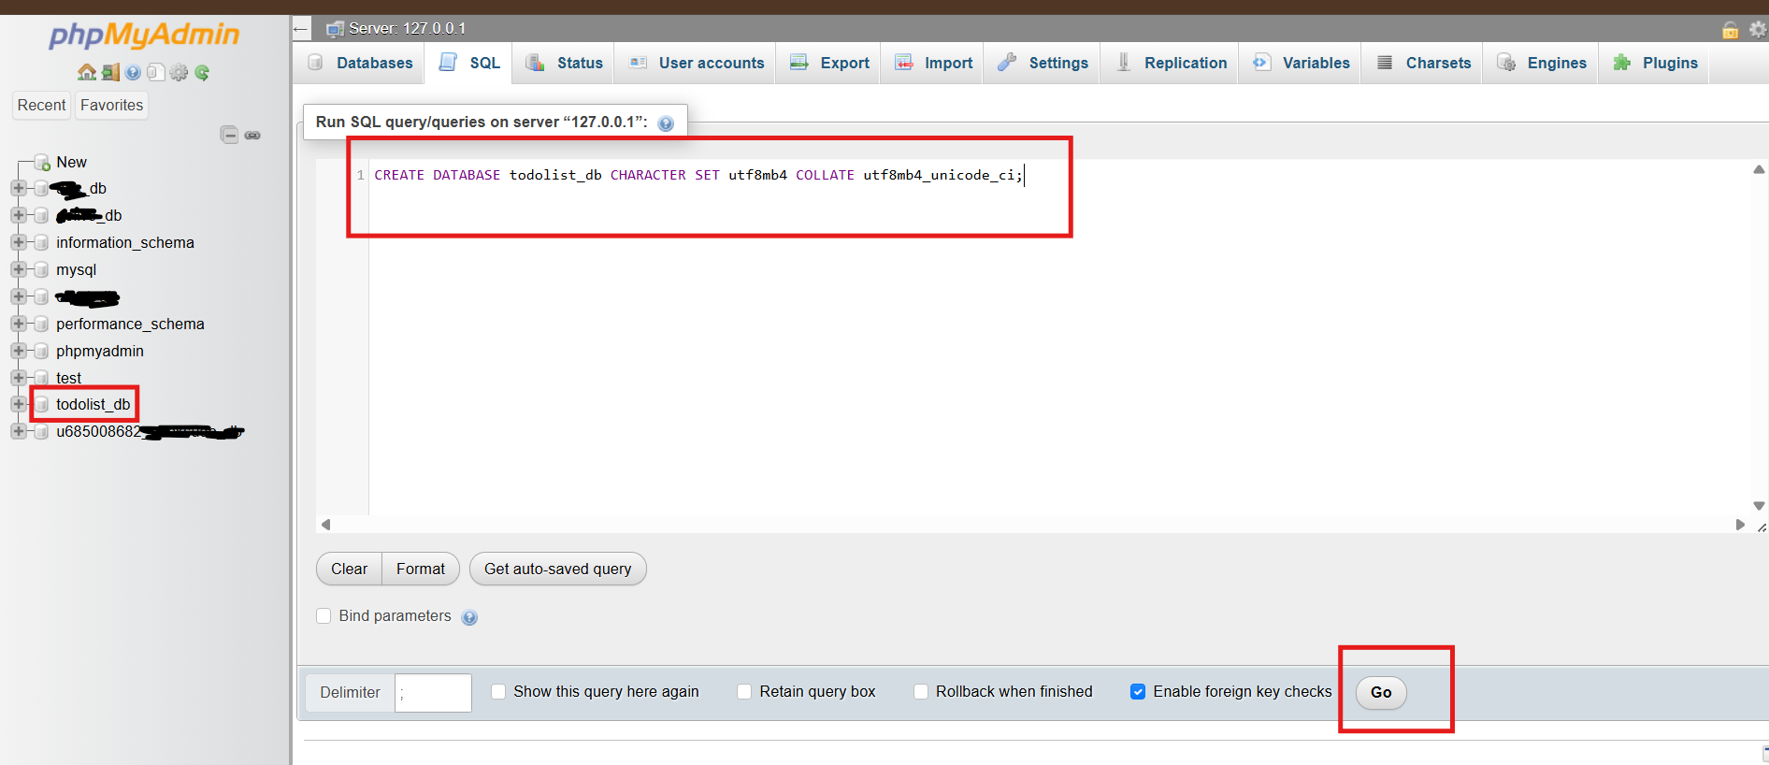Expand the mysql database tree node

[x=18, y=269]
